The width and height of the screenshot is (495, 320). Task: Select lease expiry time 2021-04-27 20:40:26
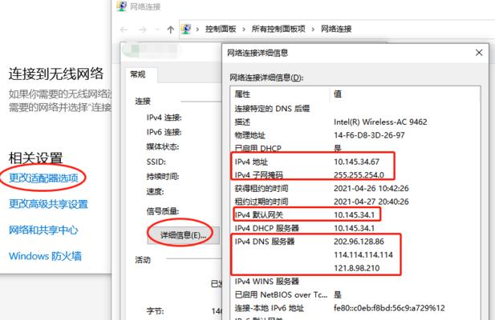[x=371, y=202]
